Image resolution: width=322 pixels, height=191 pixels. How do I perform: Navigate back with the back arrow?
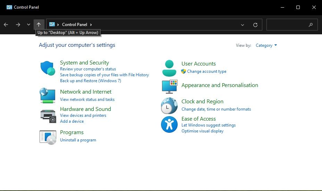pos(6,25)
